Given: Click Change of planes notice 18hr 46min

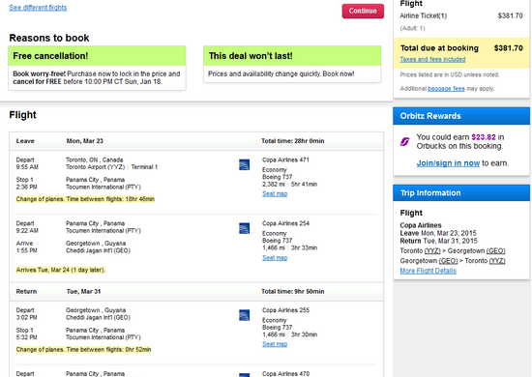Looking at the screenshot, I should (x=85, y=199).
